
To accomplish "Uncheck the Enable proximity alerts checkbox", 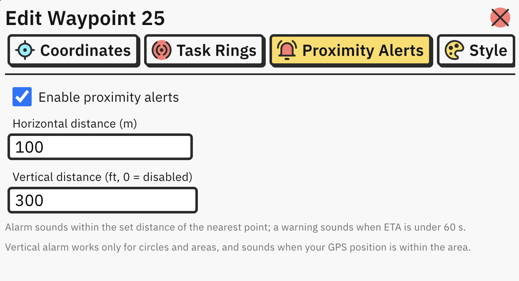I will pyautogui.click(x=22, y=97).
